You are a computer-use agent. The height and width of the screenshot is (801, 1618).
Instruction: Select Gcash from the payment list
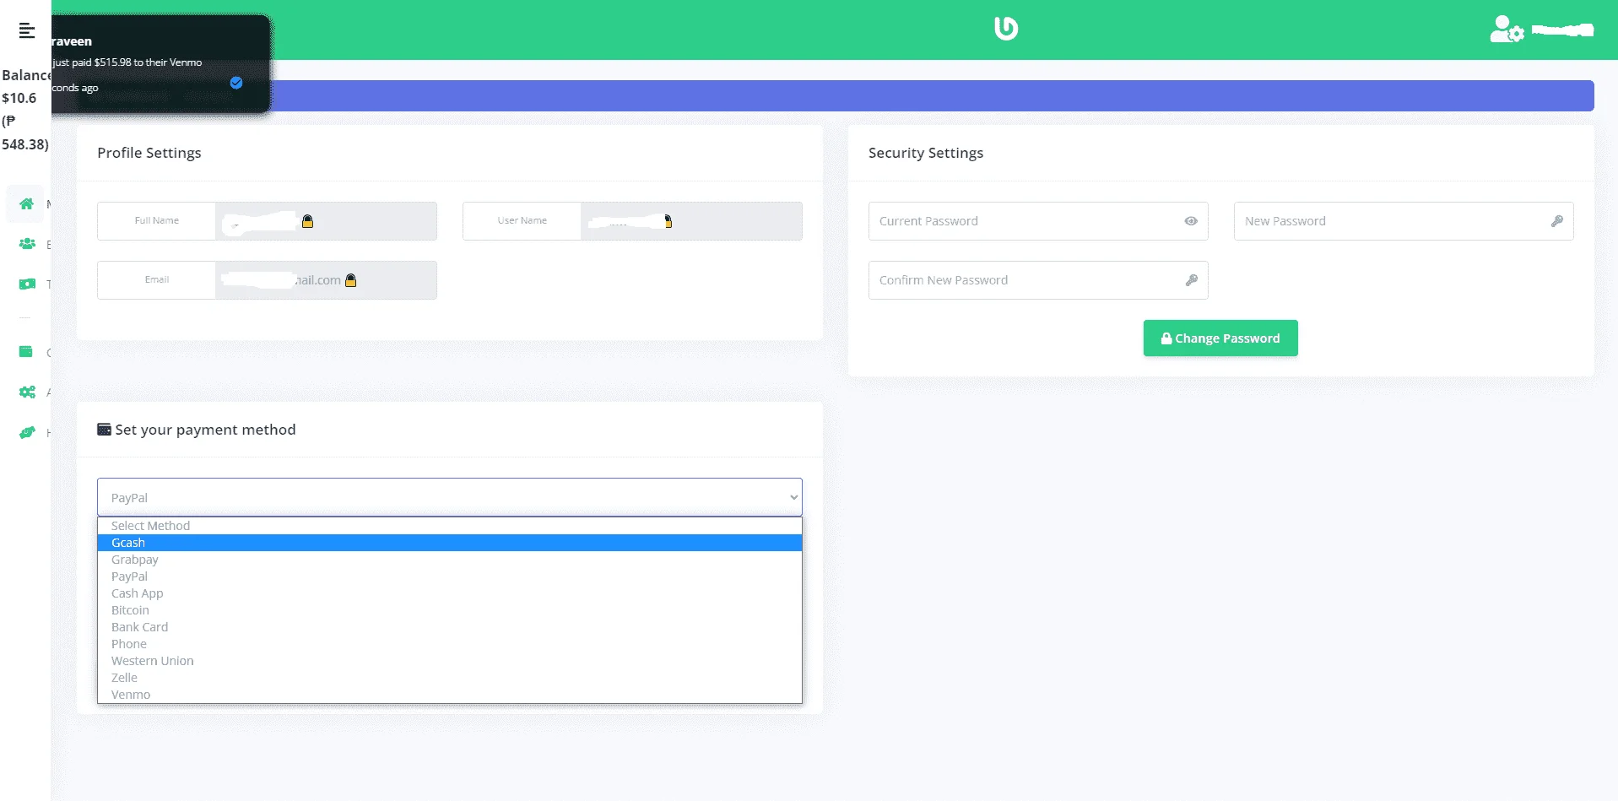point(450,543)
